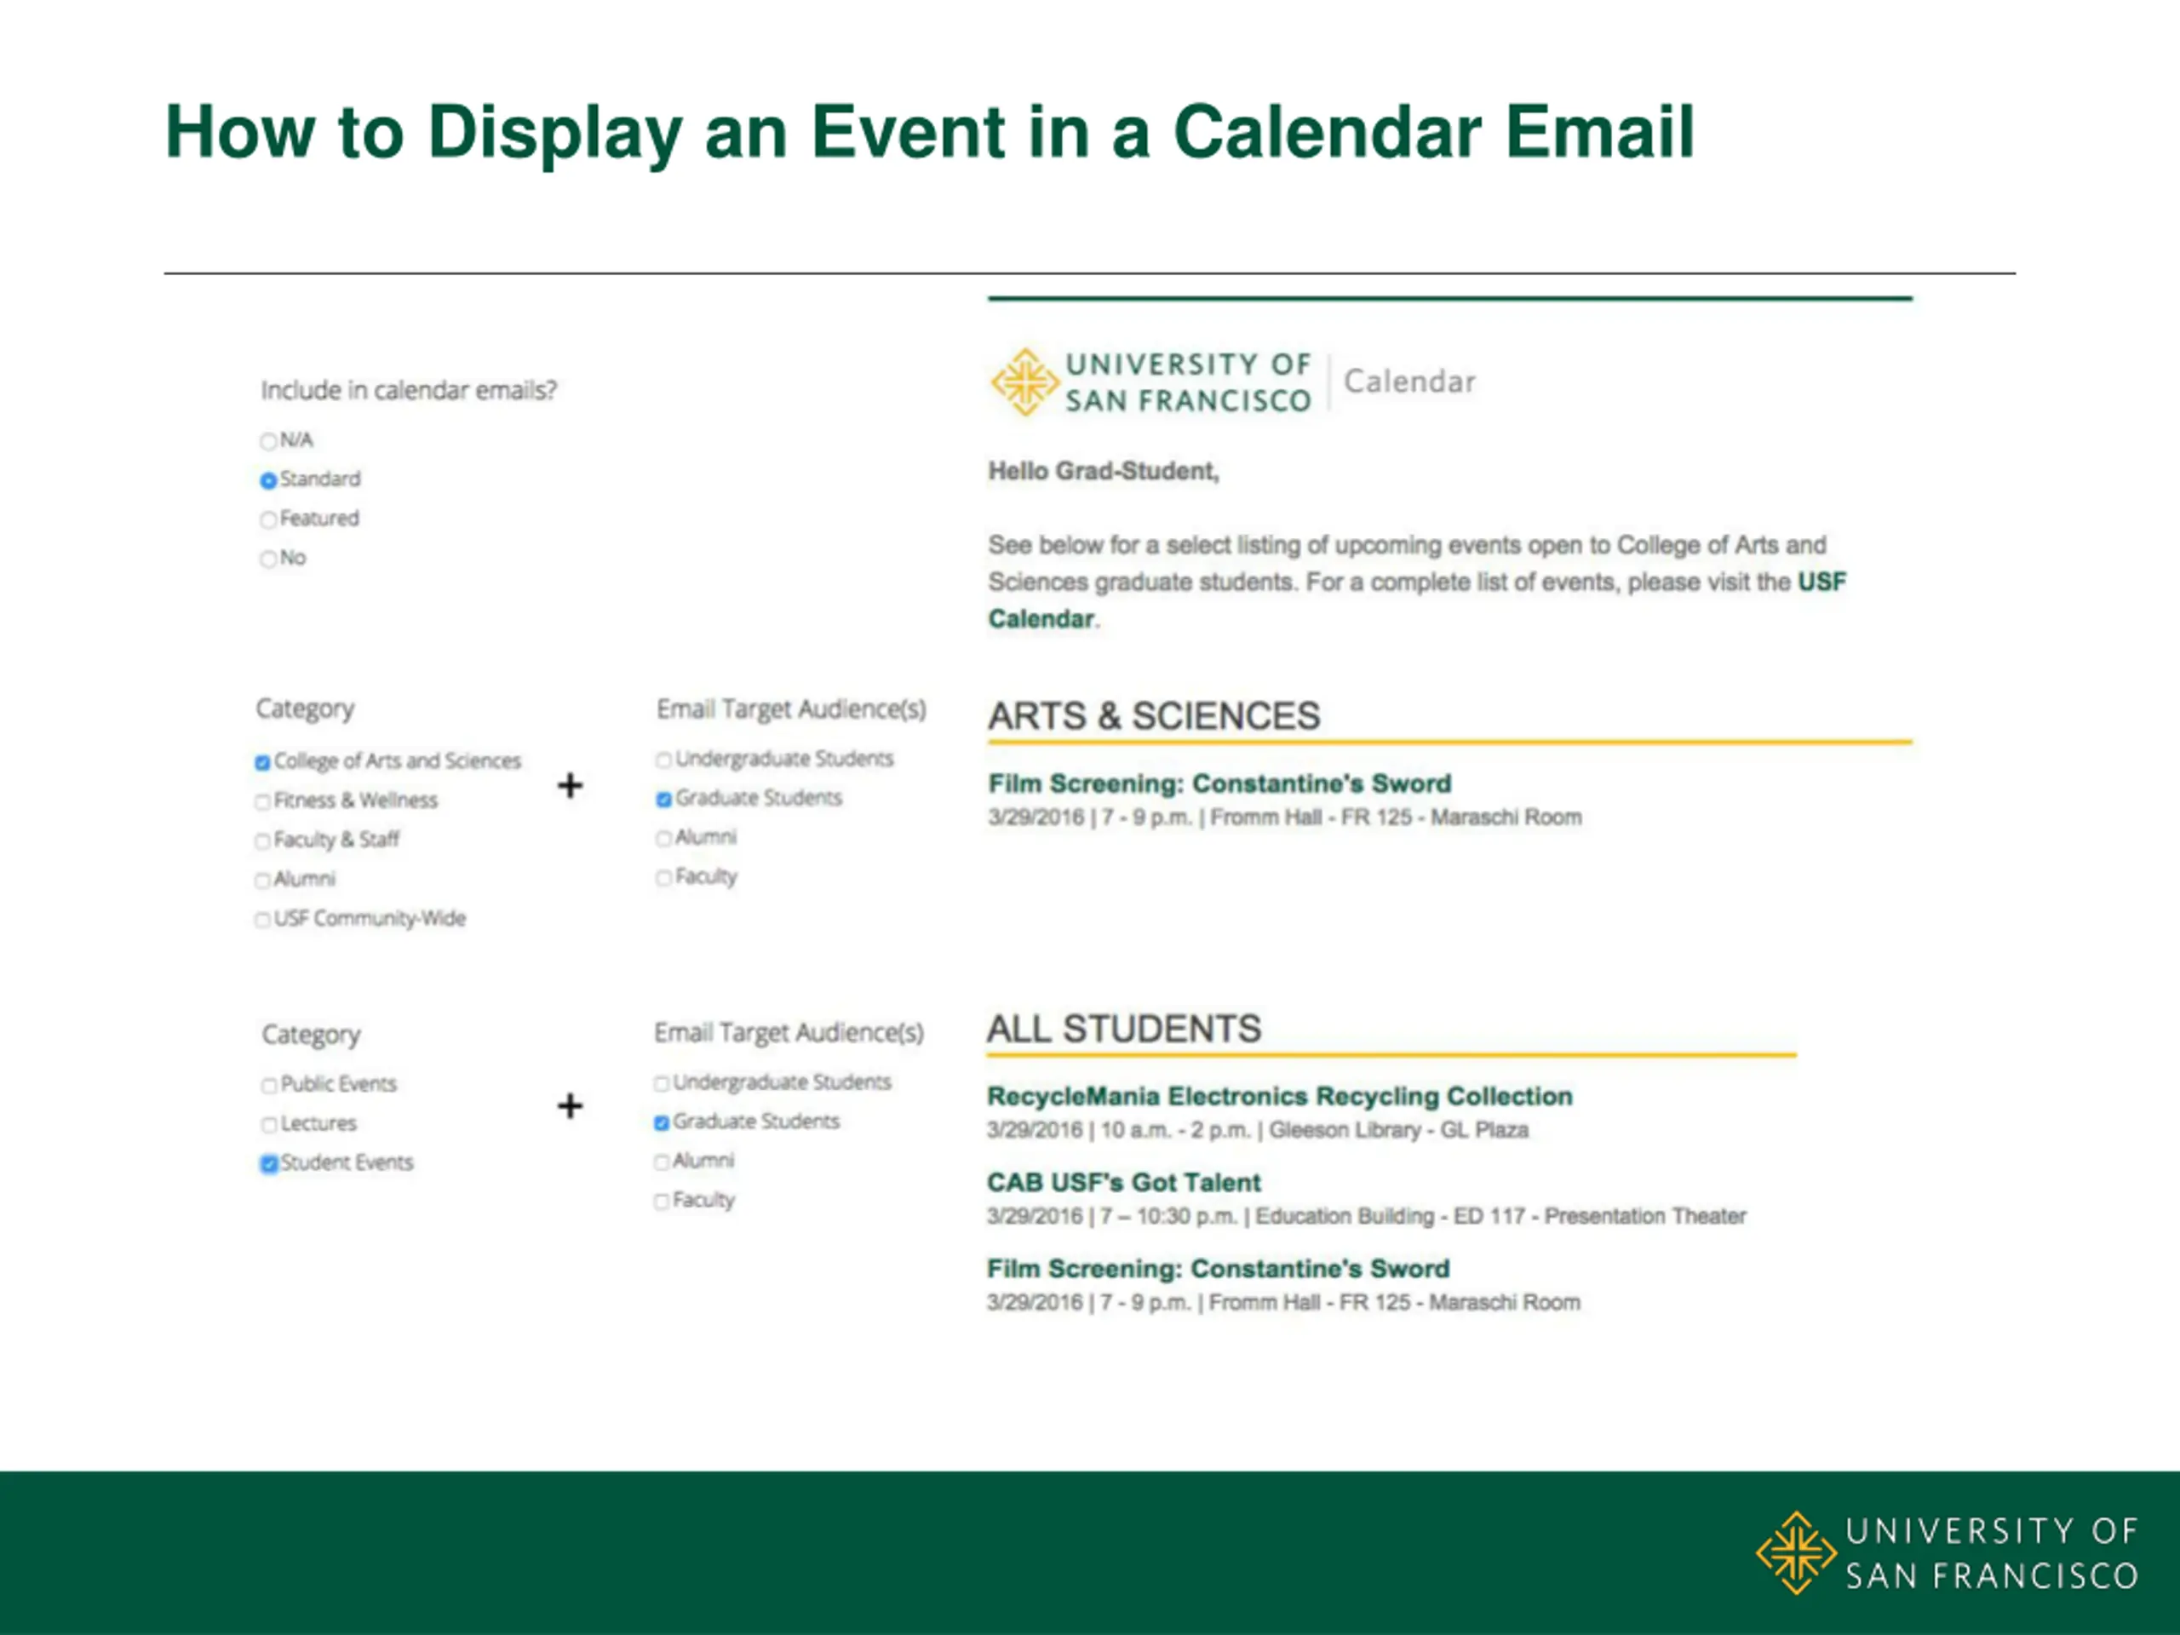Check Undergraduate Students in second audience list
The width and height of the screenshot is (2180, 1635).
point(662,1083)
